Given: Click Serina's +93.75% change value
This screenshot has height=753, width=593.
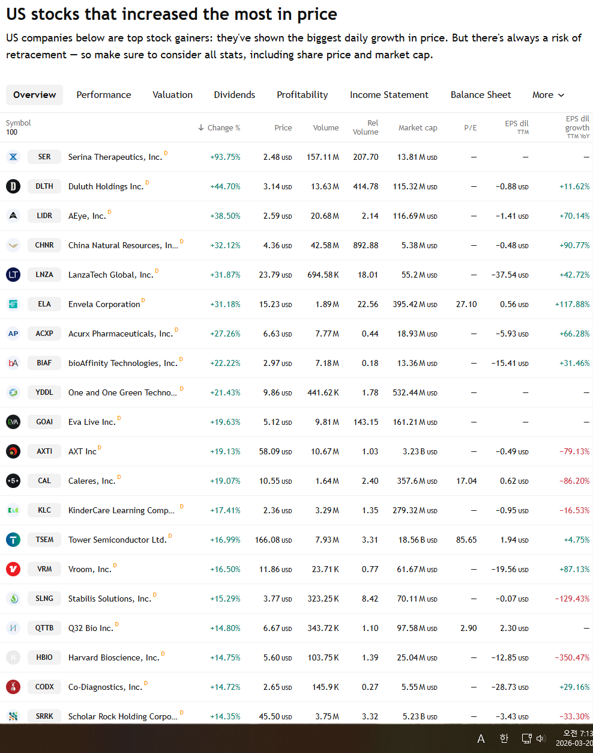Looking at the screenshot, I should point(225,157).
